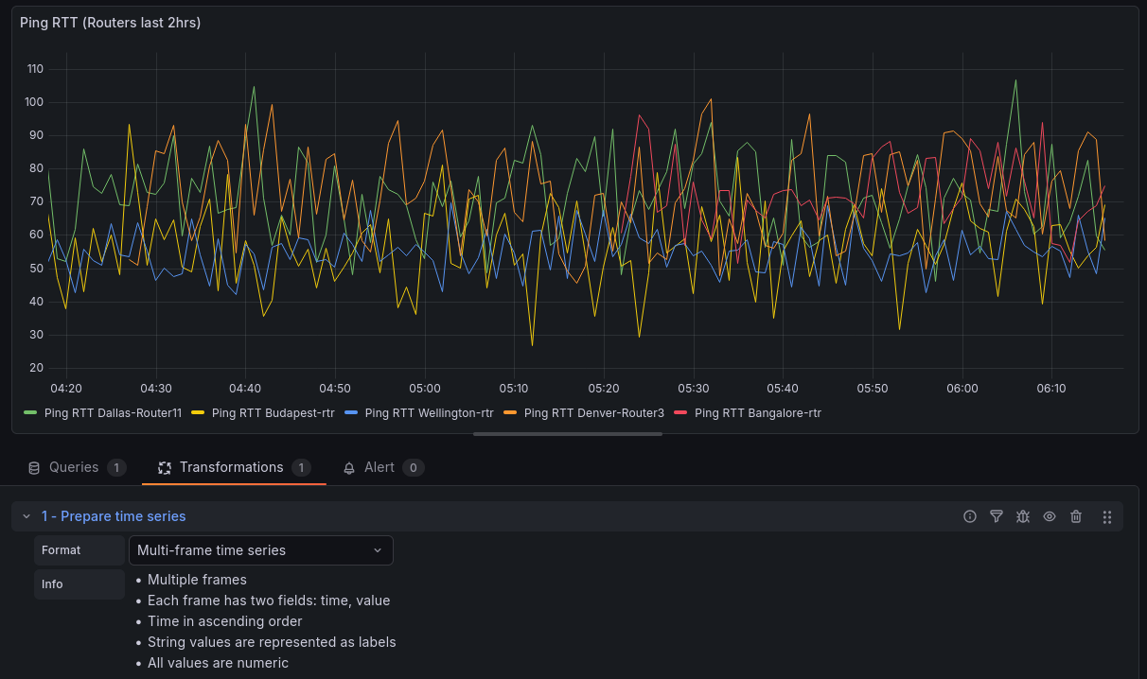Click the Ping RTT panel title
Image resolution: width=1147 pixels, height=679 pixels.
click(x=110, y=23)
